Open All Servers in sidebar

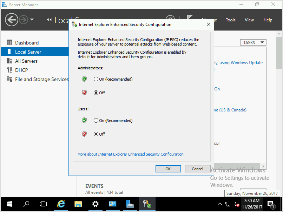pyautogui.click(x=26, y=61)
